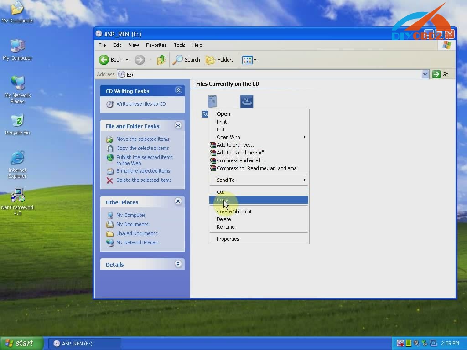The image size is (467, 350).
Task: Click inside the Address field E:\
Action: (x=270, y=74)
